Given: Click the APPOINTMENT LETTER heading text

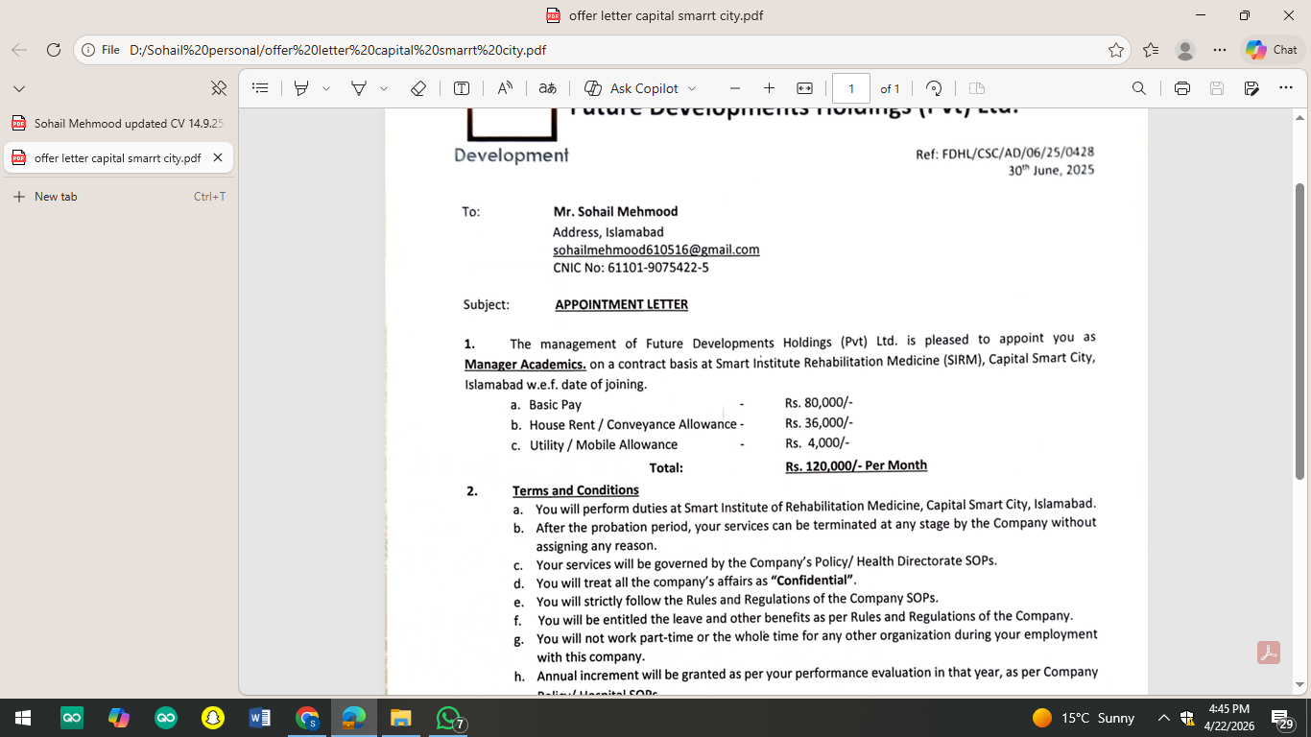Looking at the screenshot, I should (x=622, y=305).
